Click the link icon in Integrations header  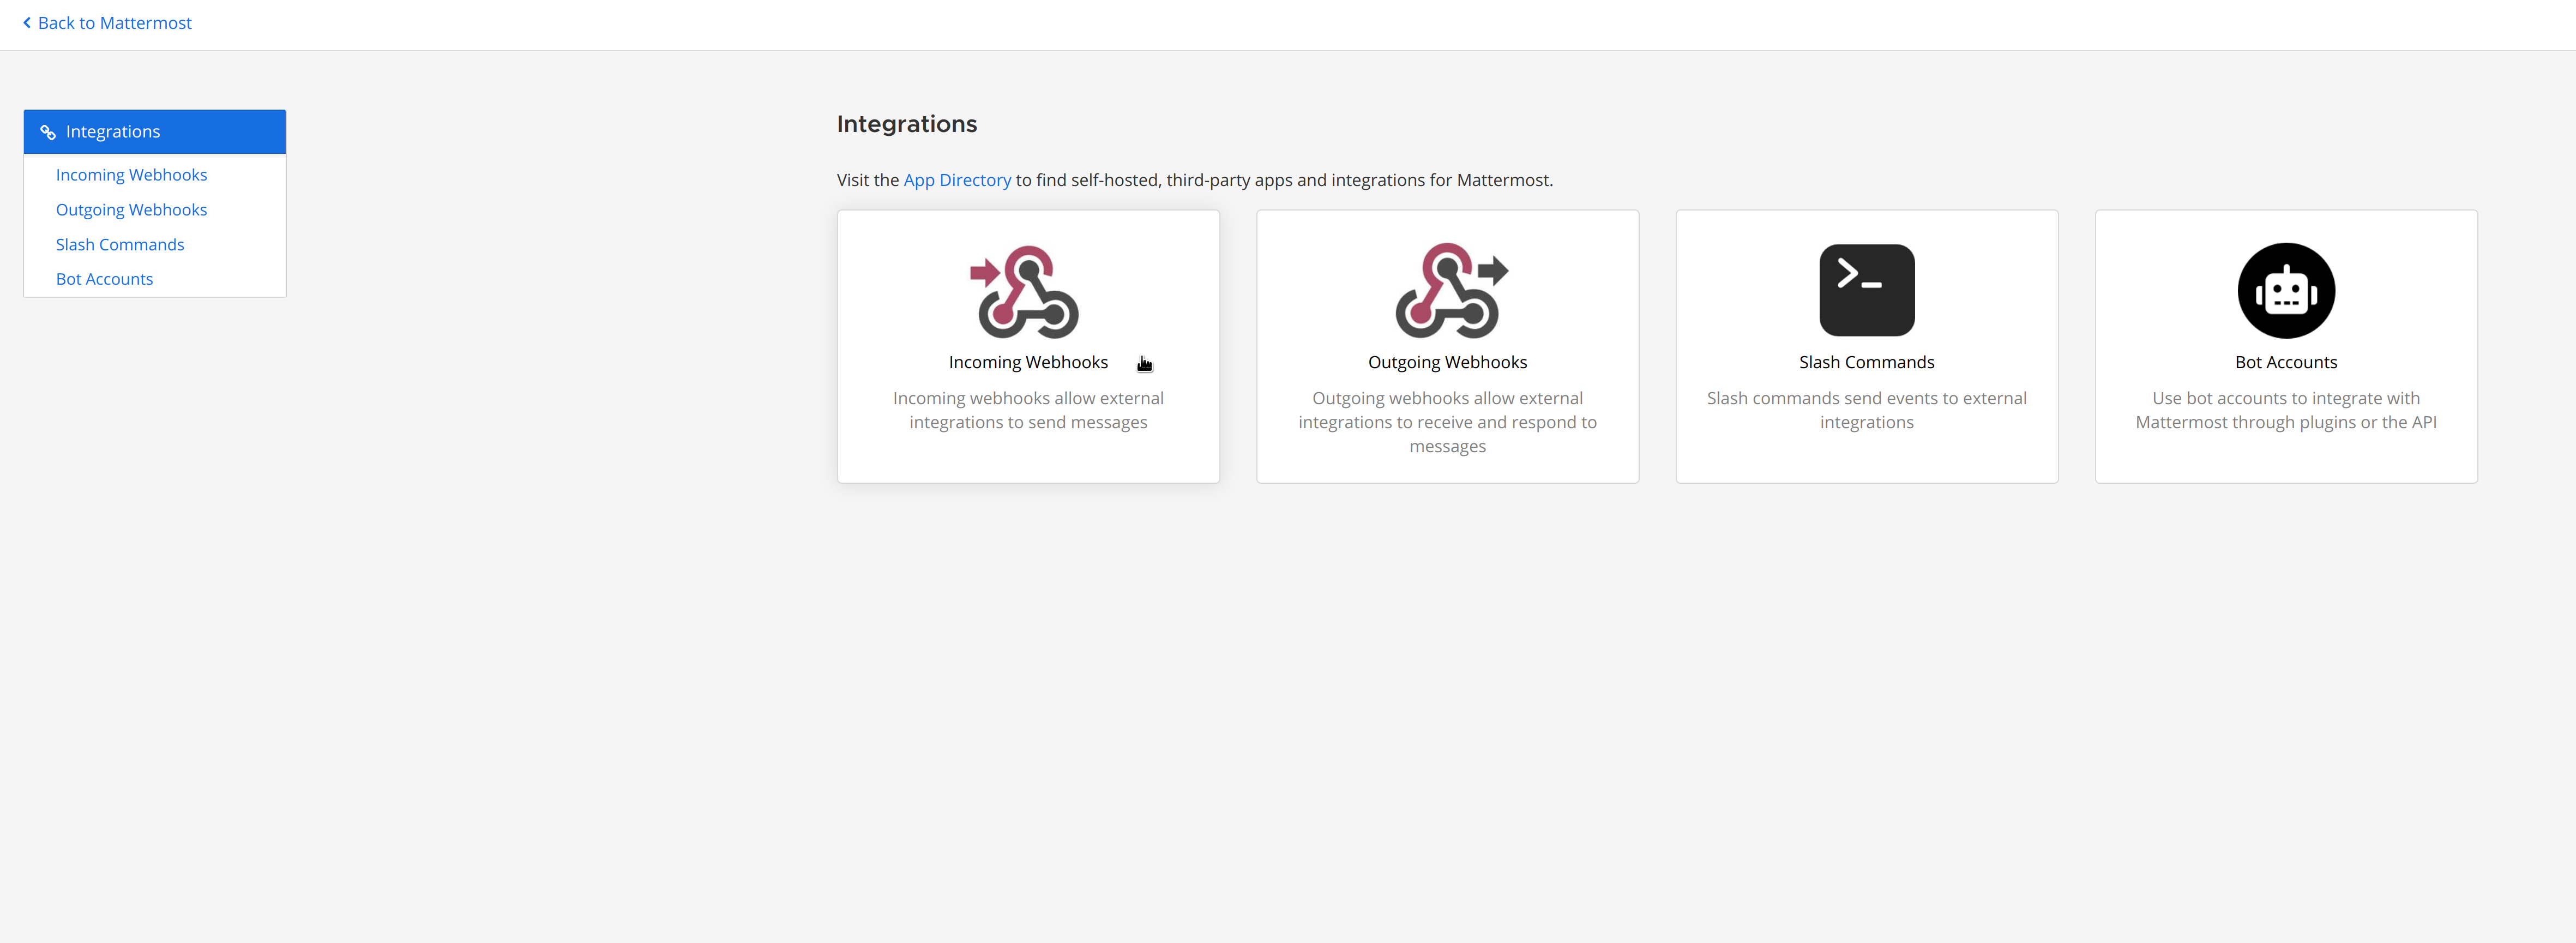point(47,132)
